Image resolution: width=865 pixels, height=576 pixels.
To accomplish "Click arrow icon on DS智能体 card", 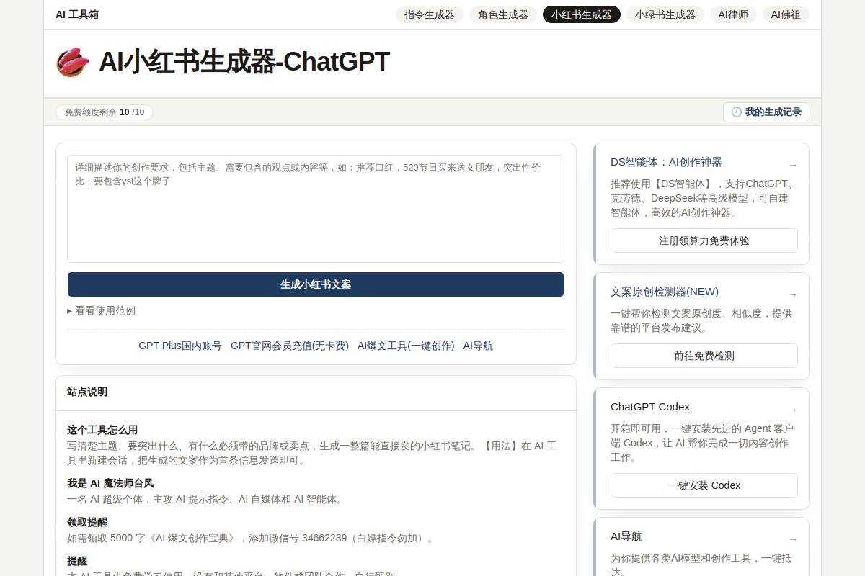I will pyautogui.click(x=793, y=165).
